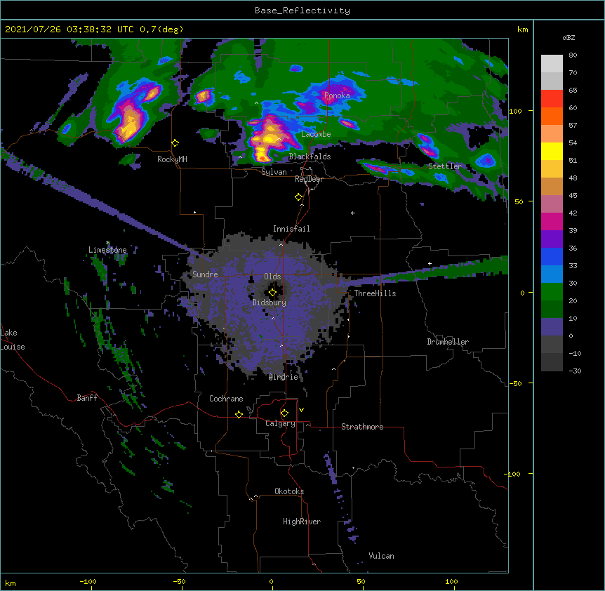Viewport: 605px width, 591px height.
Task: Click the yellow V marker east of Calgary
Action: (301, 410)
